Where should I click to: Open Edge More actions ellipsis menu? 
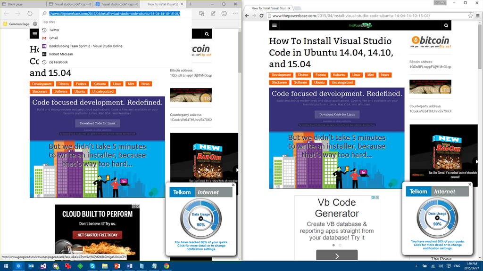tap(235, 14)
